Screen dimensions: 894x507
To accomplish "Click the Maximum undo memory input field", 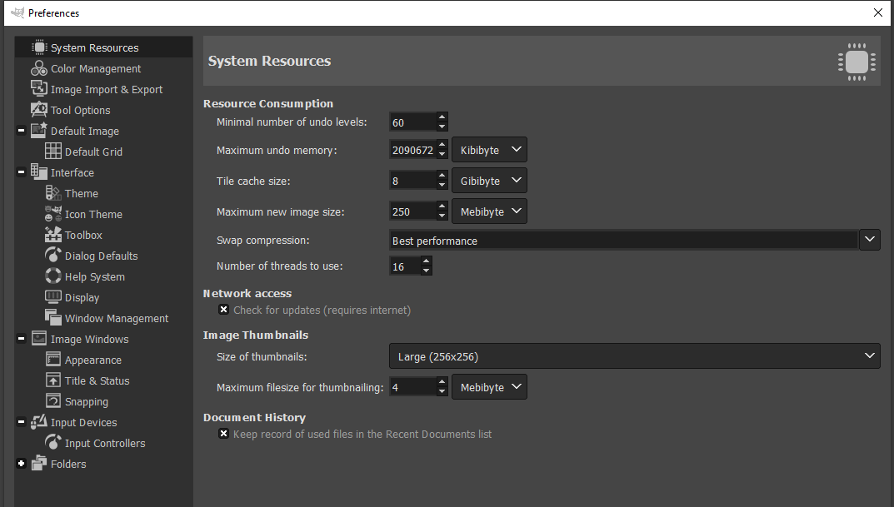I will coord(412,151).
